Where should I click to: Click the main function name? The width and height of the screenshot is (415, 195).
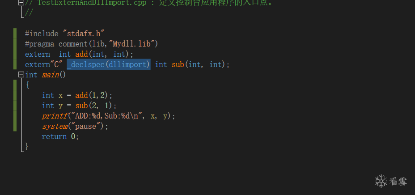pyautogui.click(x=51, y=75)
